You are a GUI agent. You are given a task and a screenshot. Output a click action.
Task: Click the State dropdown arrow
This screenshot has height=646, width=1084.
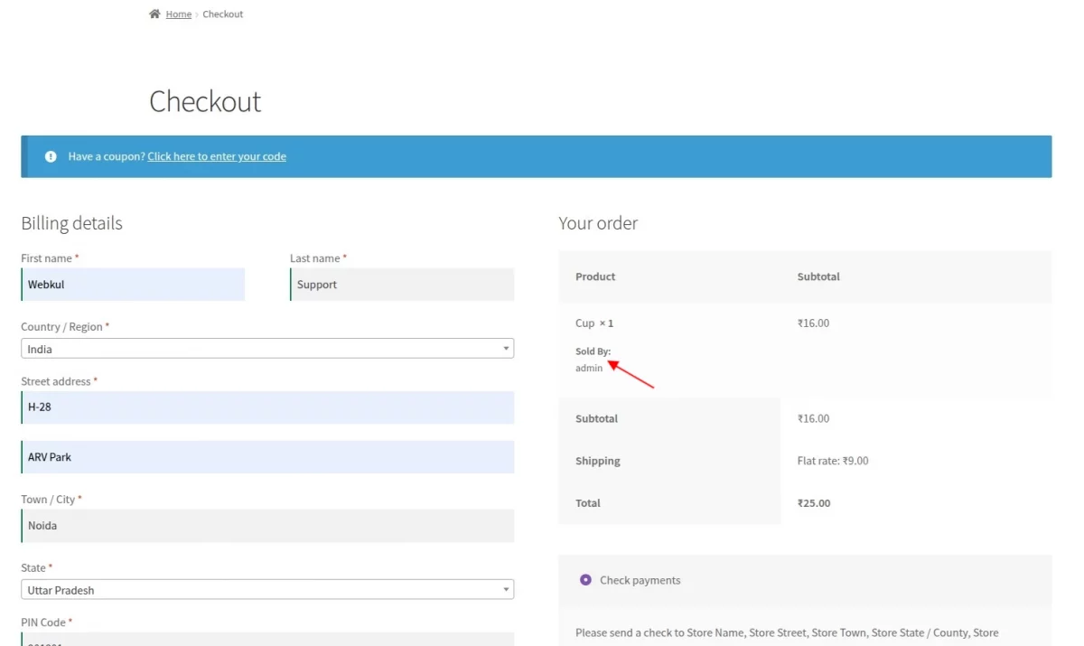pos(505,588)
